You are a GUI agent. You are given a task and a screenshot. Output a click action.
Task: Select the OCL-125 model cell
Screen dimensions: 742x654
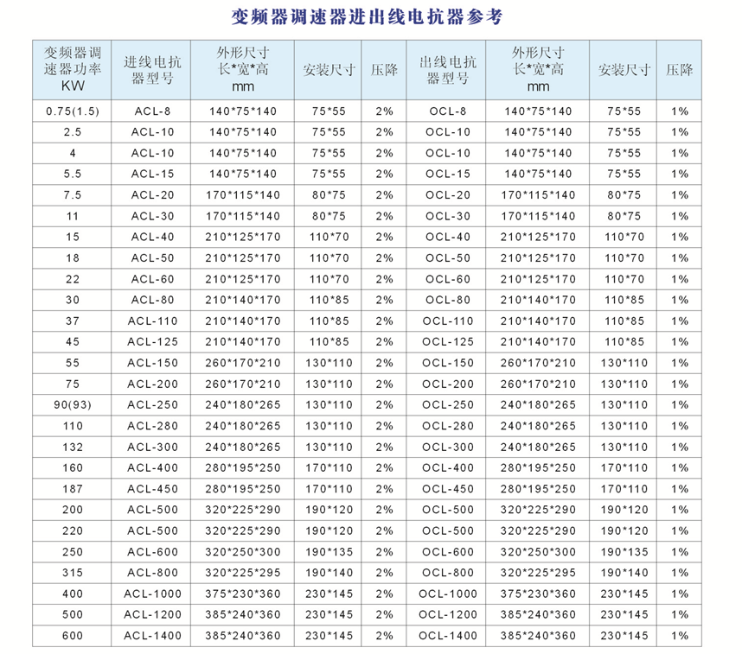point(448,342)
